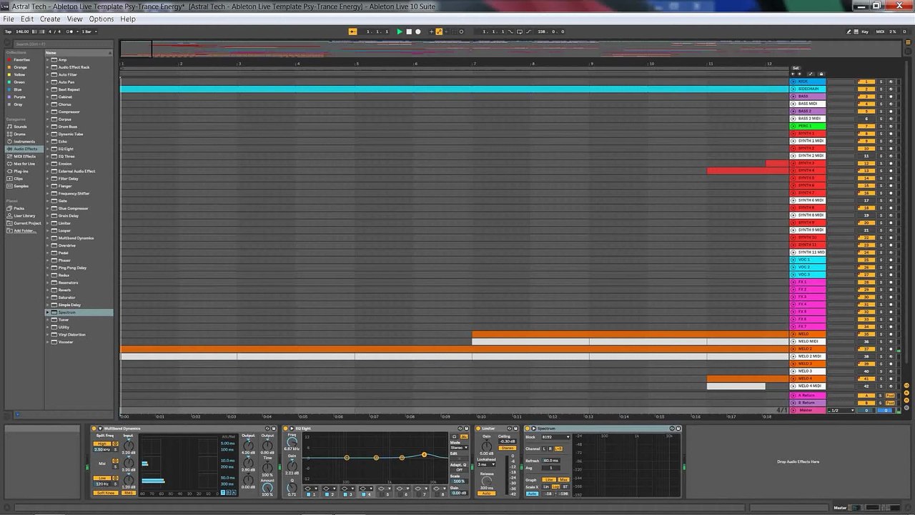Open the Options menu
The height and width of the screenshot is (515, 915).
(102, 19)
